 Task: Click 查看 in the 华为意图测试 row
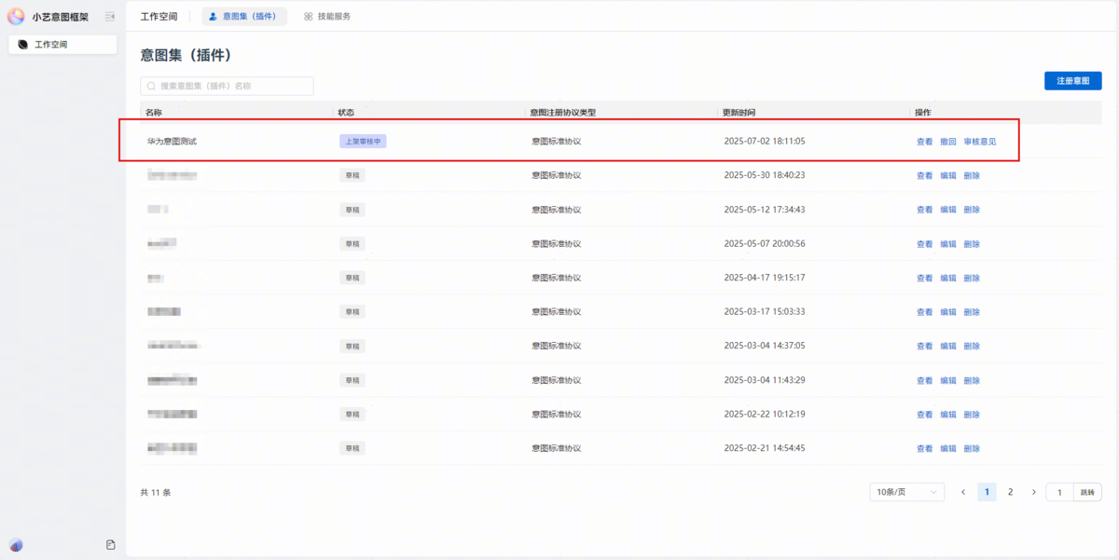[x=924, y=142]
